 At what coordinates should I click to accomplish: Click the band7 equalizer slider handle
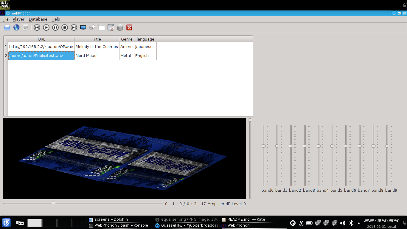(x=360, y=146)
